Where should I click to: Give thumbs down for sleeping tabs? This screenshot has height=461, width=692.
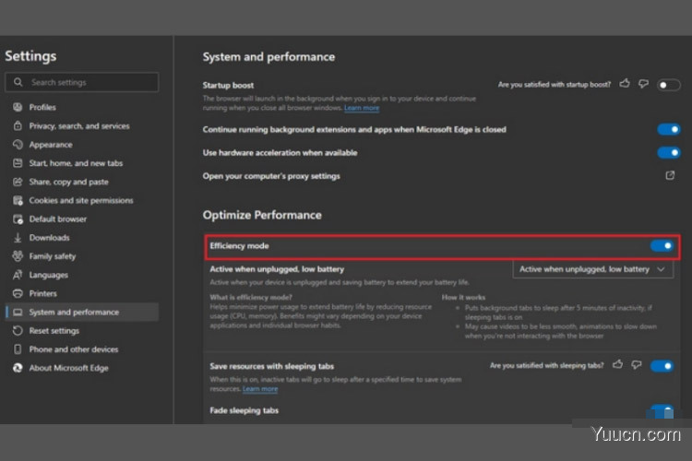pos(637,364)
